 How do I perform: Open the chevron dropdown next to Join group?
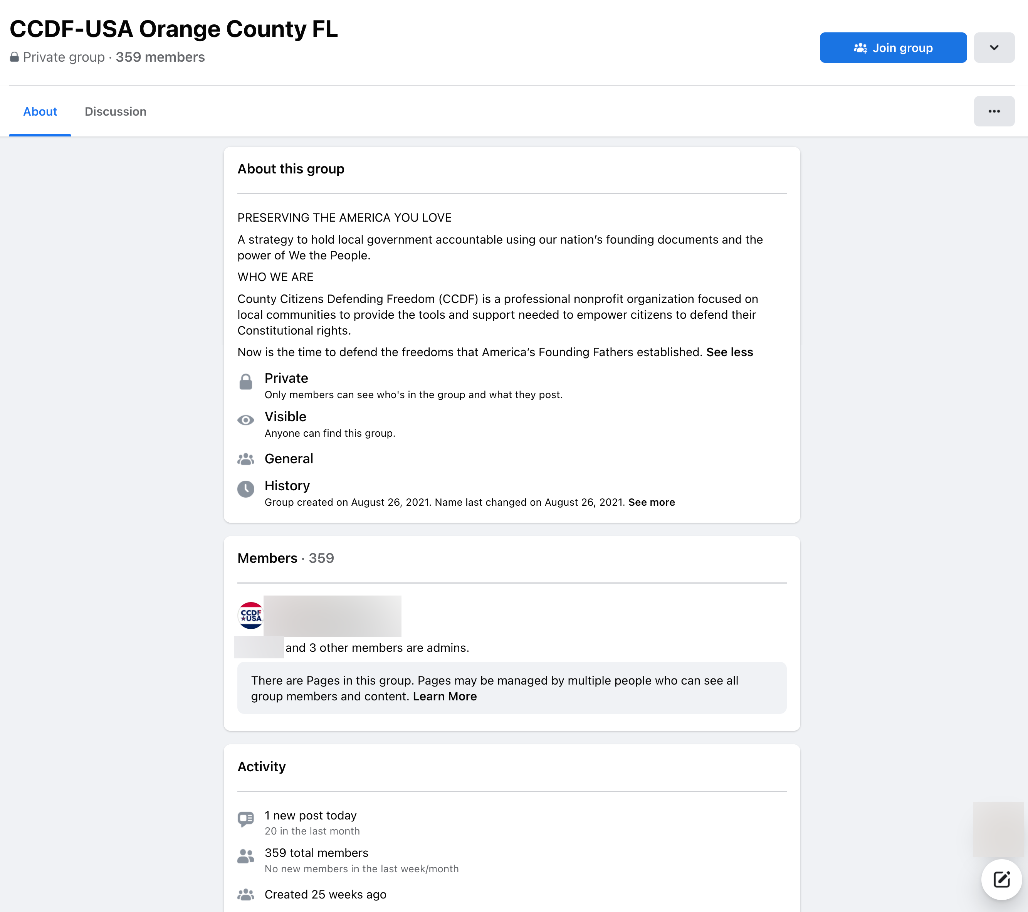coord(994,47)
